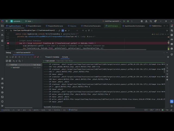Image resolution: width=174 pixels, height=131 pixels.
Task: Switch to the AggBinaryOp.java tab
Action: (x=14, y=26)
